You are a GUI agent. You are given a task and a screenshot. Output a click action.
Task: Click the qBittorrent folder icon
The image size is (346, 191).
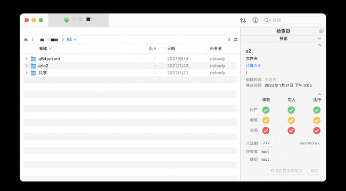(34, 59)
